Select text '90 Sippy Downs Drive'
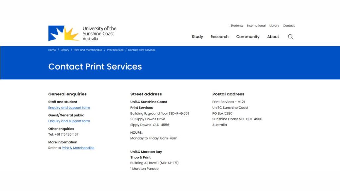340x191 pixels. pos(148,119)
